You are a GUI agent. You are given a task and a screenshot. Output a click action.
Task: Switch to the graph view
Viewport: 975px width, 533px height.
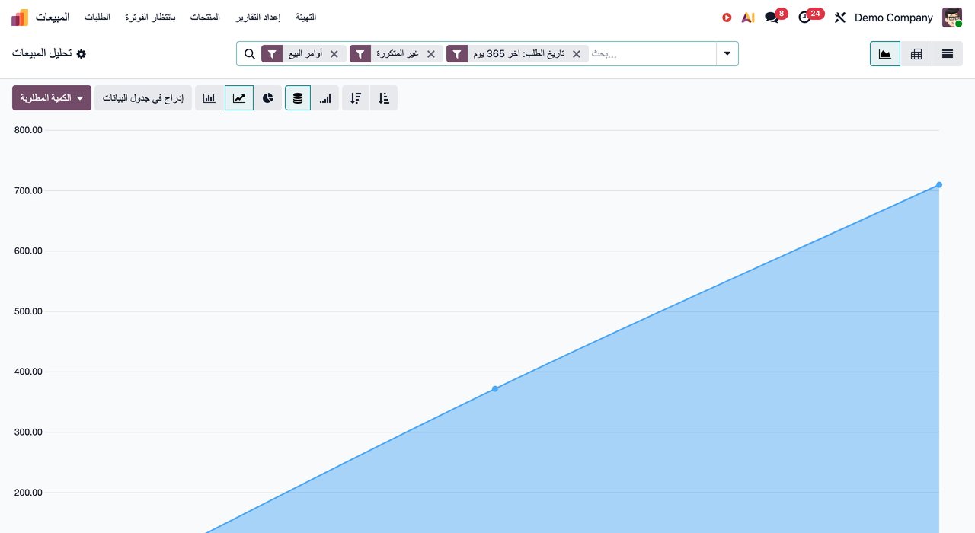[885, 54]
